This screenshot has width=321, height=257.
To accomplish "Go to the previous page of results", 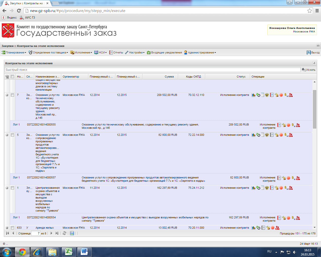I will pos(13,233).
